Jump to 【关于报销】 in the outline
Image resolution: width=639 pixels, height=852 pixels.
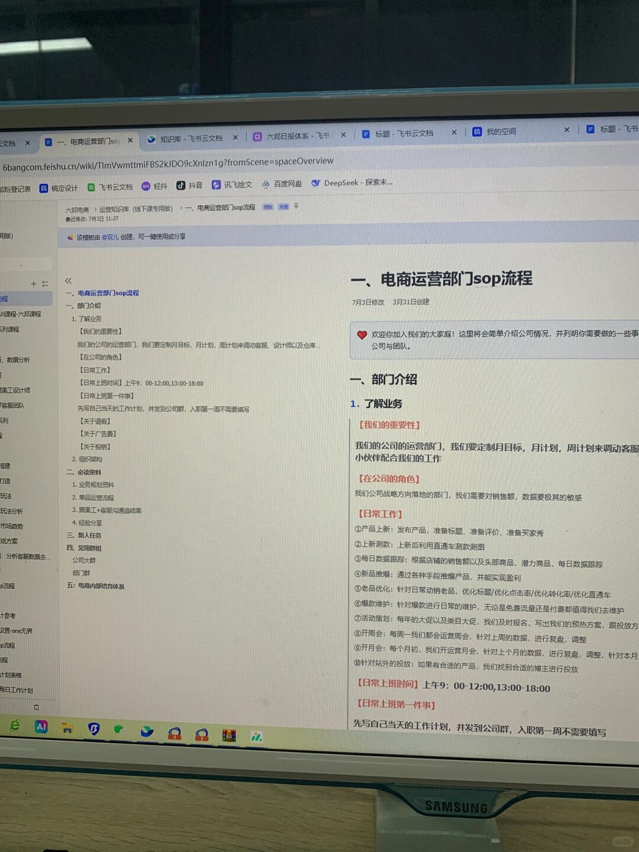[x=95, y=447]
